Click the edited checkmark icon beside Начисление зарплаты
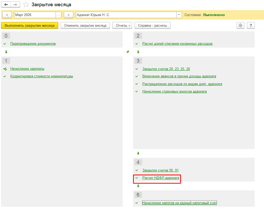Viewport: 264px width, 210px height. 5,69
